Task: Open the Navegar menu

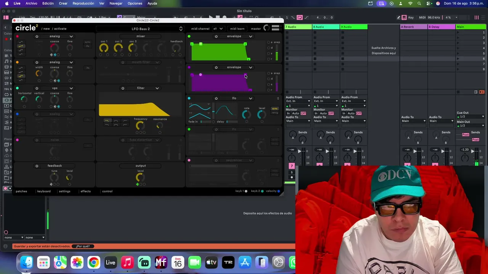Action: tap(116, 3)
